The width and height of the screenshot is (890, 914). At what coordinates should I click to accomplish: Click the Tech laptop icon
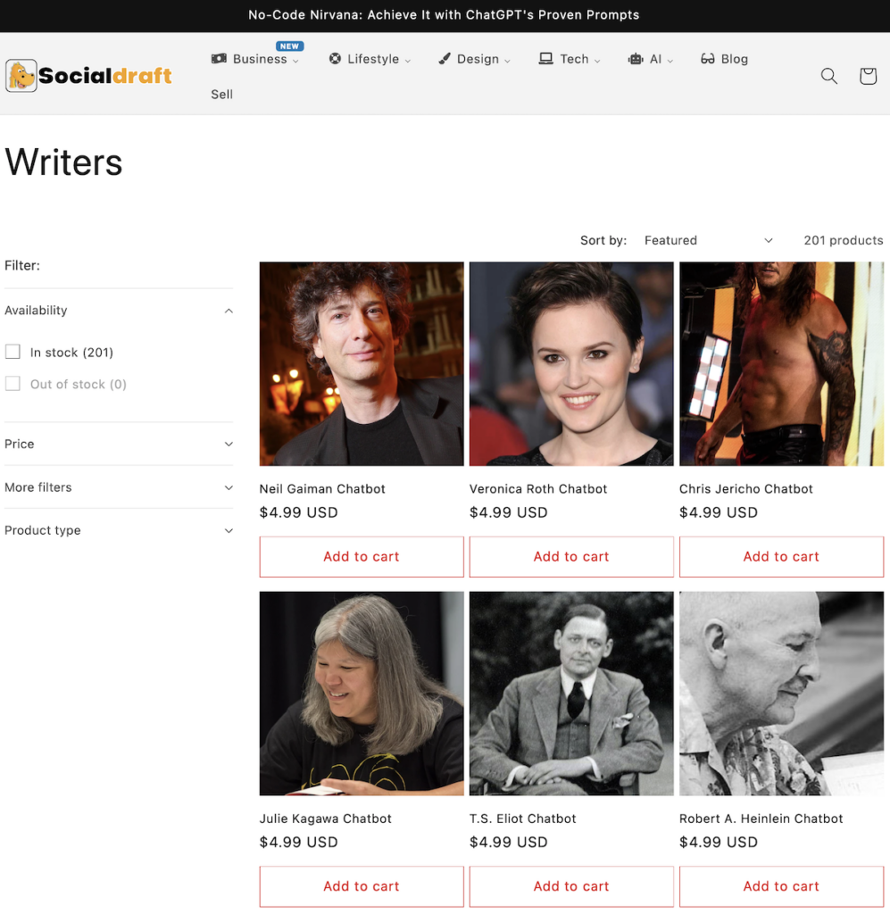545,58
